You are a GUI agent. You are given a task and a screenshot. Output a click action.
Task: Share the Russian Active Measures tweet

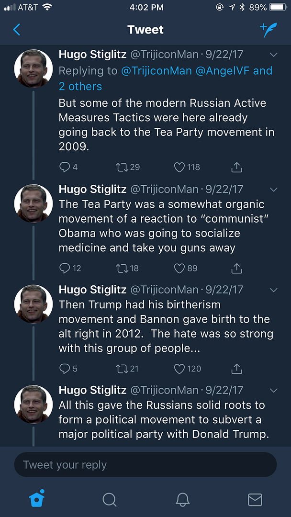pyautogui.click(x=236, y=167)
